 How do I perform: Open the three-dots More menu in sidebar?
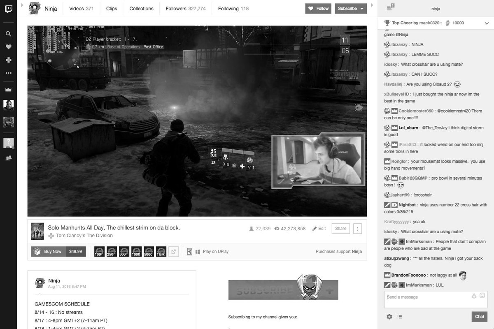click(x=8, y=73)
